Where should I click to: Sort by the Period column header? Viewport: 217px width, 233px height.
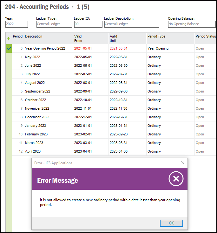tap(18, 37)
